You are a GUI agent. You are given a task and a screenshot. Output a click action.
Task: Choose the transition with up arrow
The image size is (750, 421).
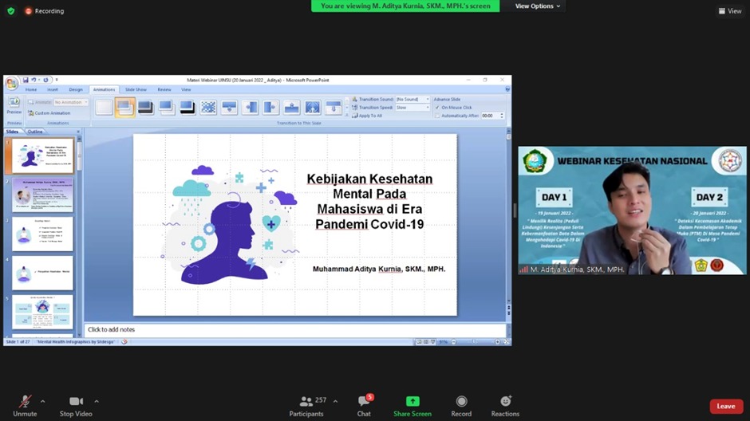(292, 108)
